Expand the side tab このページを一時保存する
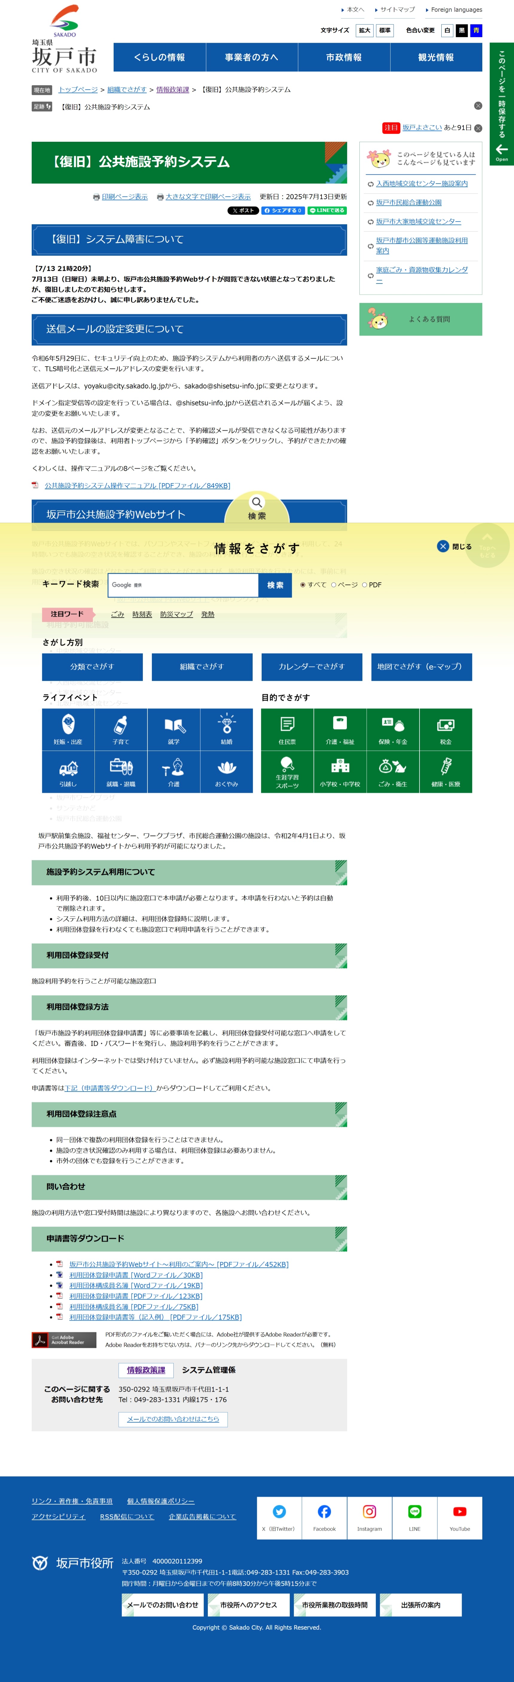 coord(501,104)
